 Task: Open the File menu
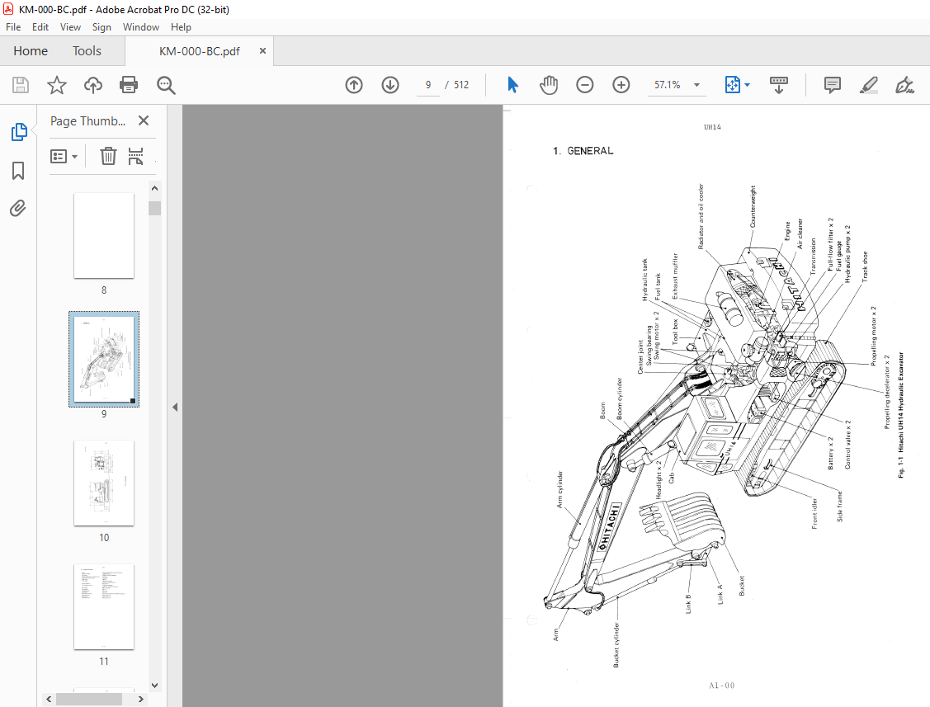(13, 26)
